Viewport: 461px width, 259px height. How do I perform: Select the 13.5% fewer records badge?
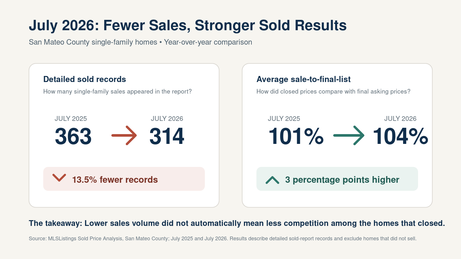coord(124,179)
